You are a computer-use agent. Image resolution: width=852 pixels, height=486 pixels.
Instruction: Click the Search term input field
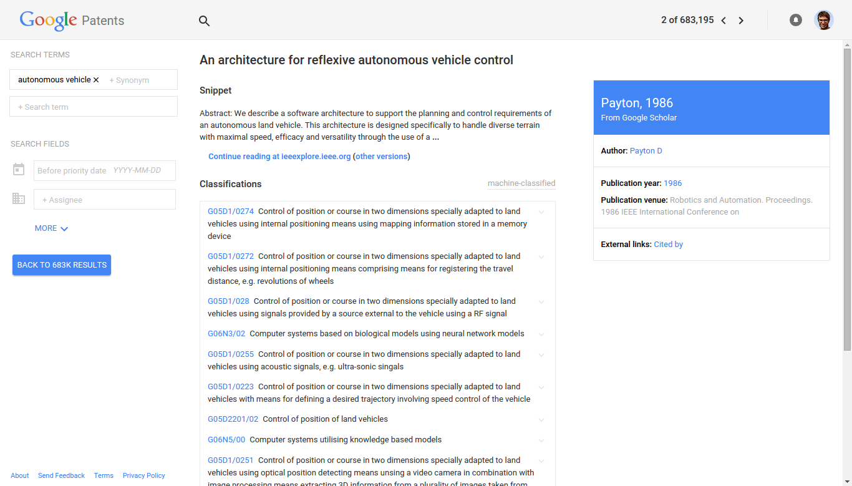tap(93, 106)
